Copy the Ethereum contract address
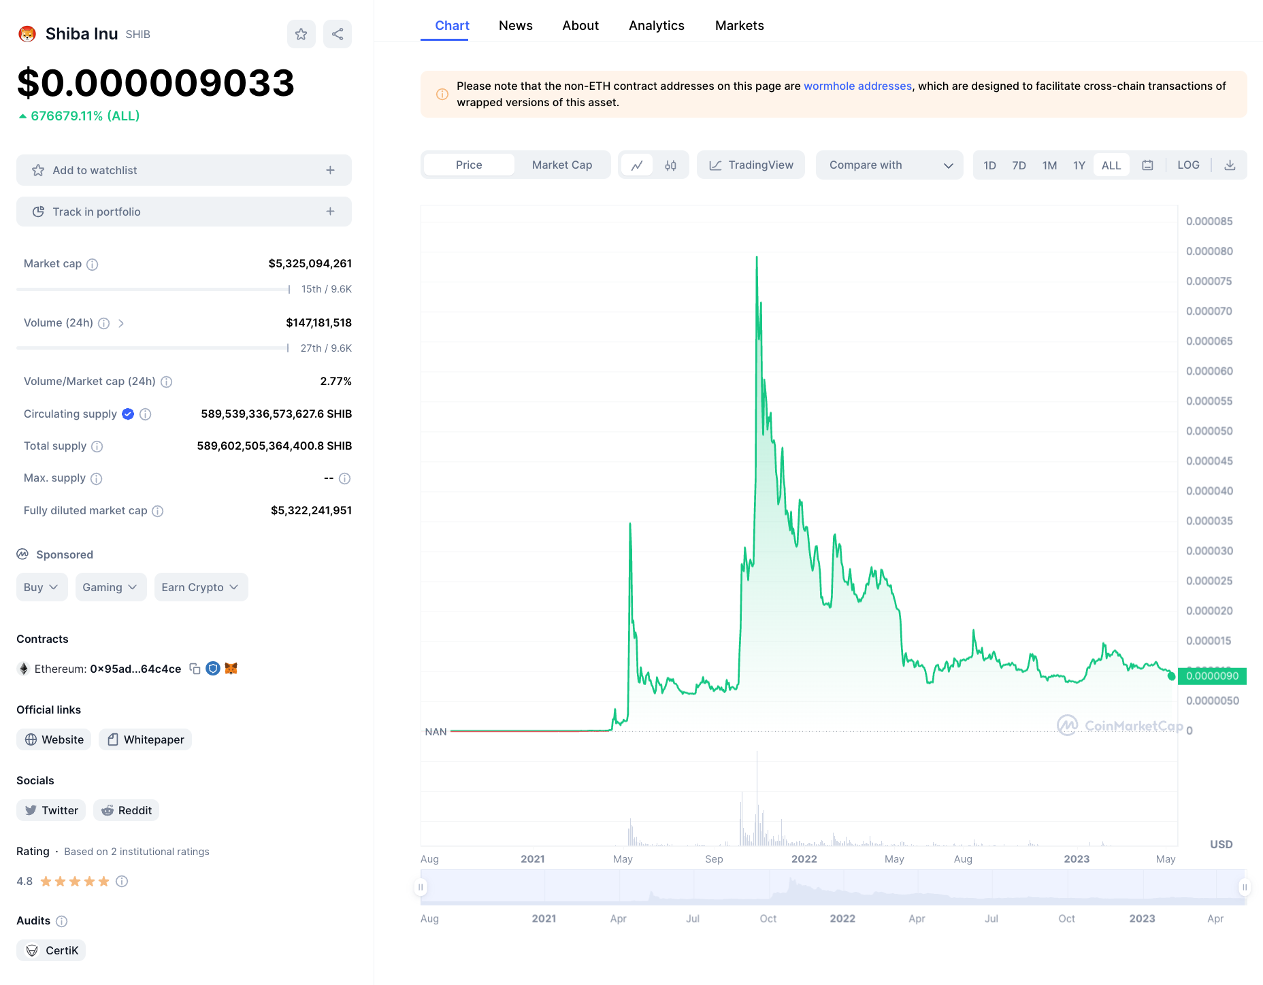Viewport: 1263px width, 985px height. 195,669
